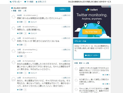123x93 pixels.
Task: Click copy icon beside ID:omnkV6axFAYe
Action: point(37,50)
